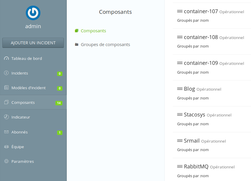251x181 pixels.
Task: Click the Incidents info icon
Action: pyautogui.click(x=6, y=73)
